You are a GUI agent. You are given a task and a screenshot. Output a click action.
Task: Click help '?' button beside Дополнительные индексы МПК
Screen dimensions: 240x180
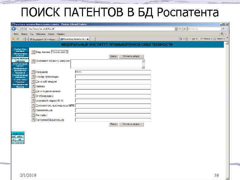(33, 105)
